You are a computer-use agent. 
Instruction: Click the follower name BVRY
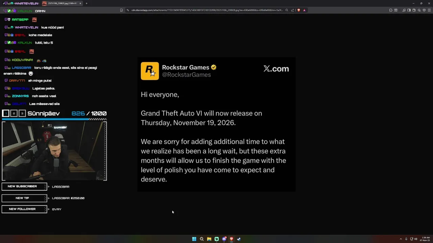57,209
